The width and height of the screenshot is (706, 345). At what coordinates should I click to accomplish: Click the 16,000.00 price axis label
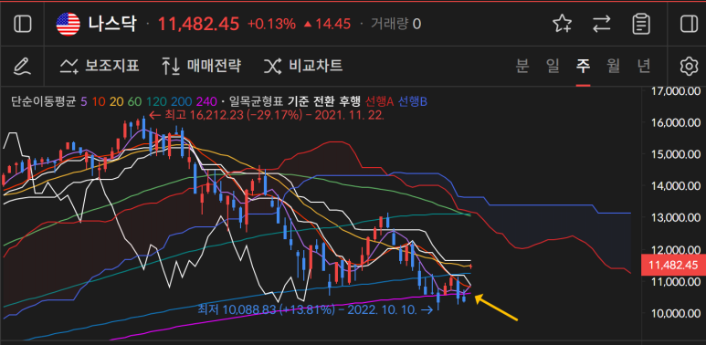pyautogui.click(x=676, y=123)
